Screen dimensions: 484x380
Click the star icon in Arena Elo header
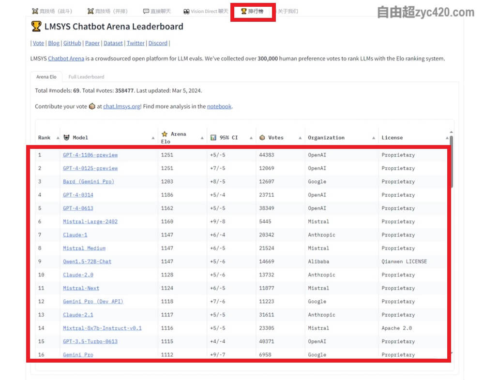point(165,134)
